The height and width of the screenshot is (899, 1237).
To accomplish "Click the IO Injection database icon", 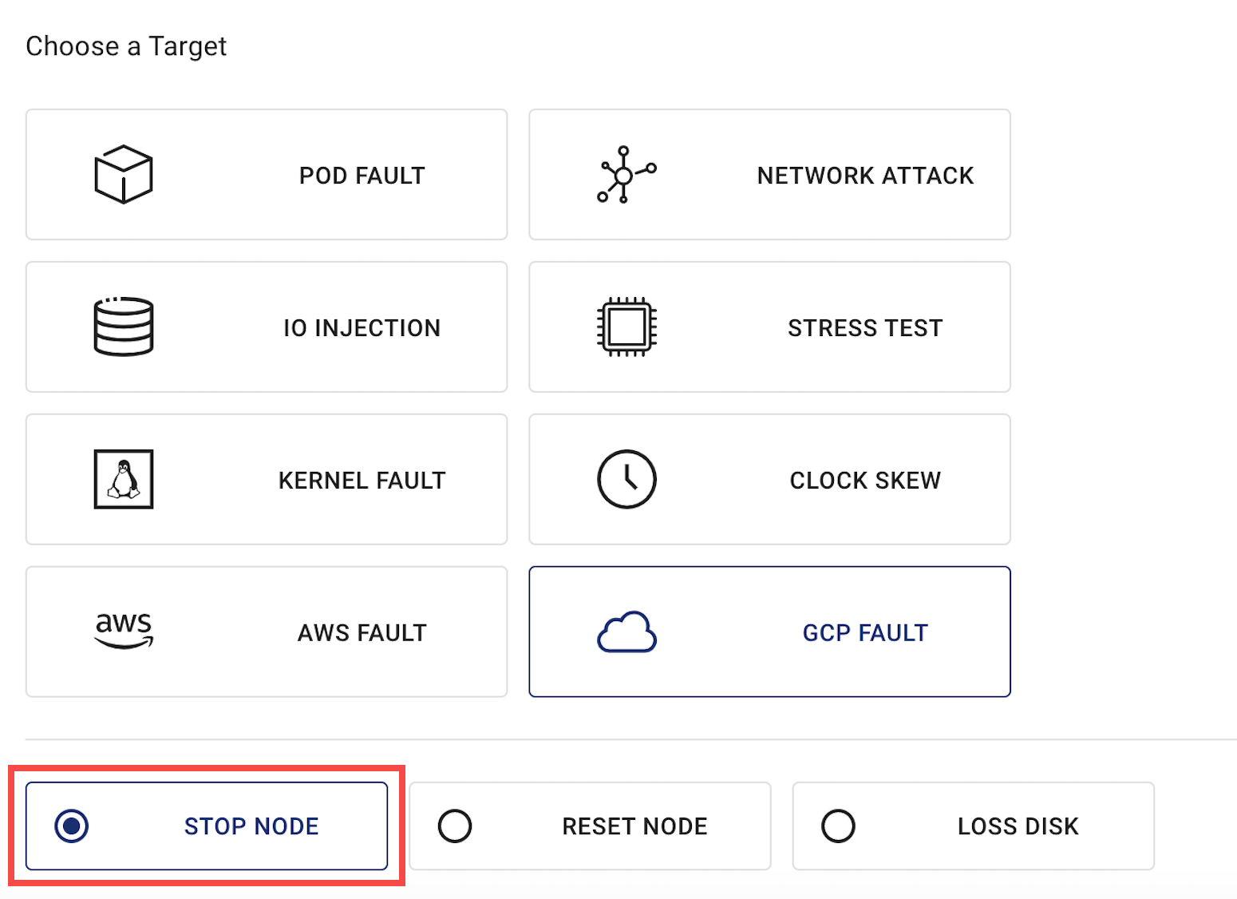I will point(124,327).
